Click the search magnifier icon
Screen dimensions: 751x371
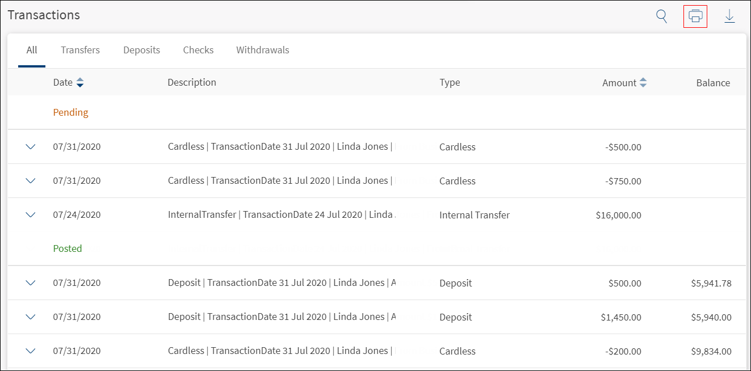[x=661, y=16]
